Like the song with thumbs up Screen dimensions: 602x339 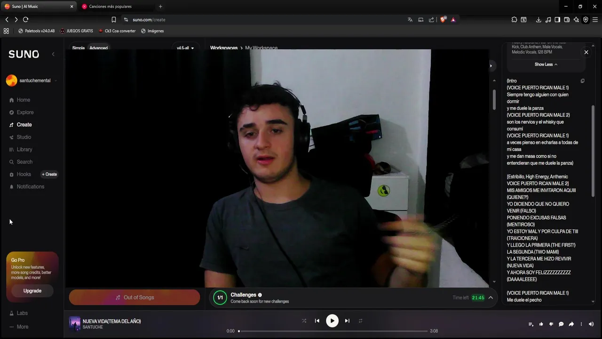(x=541, y=324)
